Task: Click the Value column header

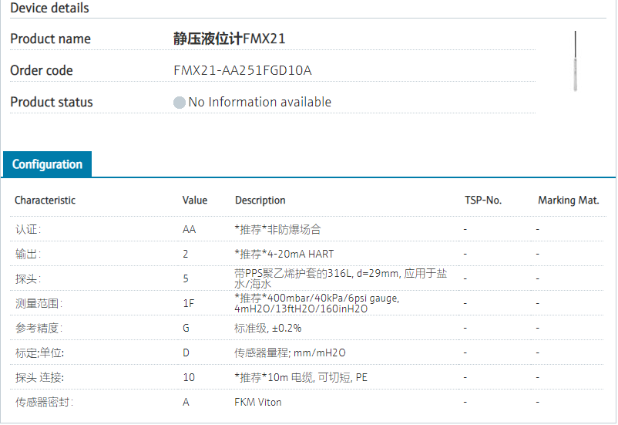Action: coord(195,201)
